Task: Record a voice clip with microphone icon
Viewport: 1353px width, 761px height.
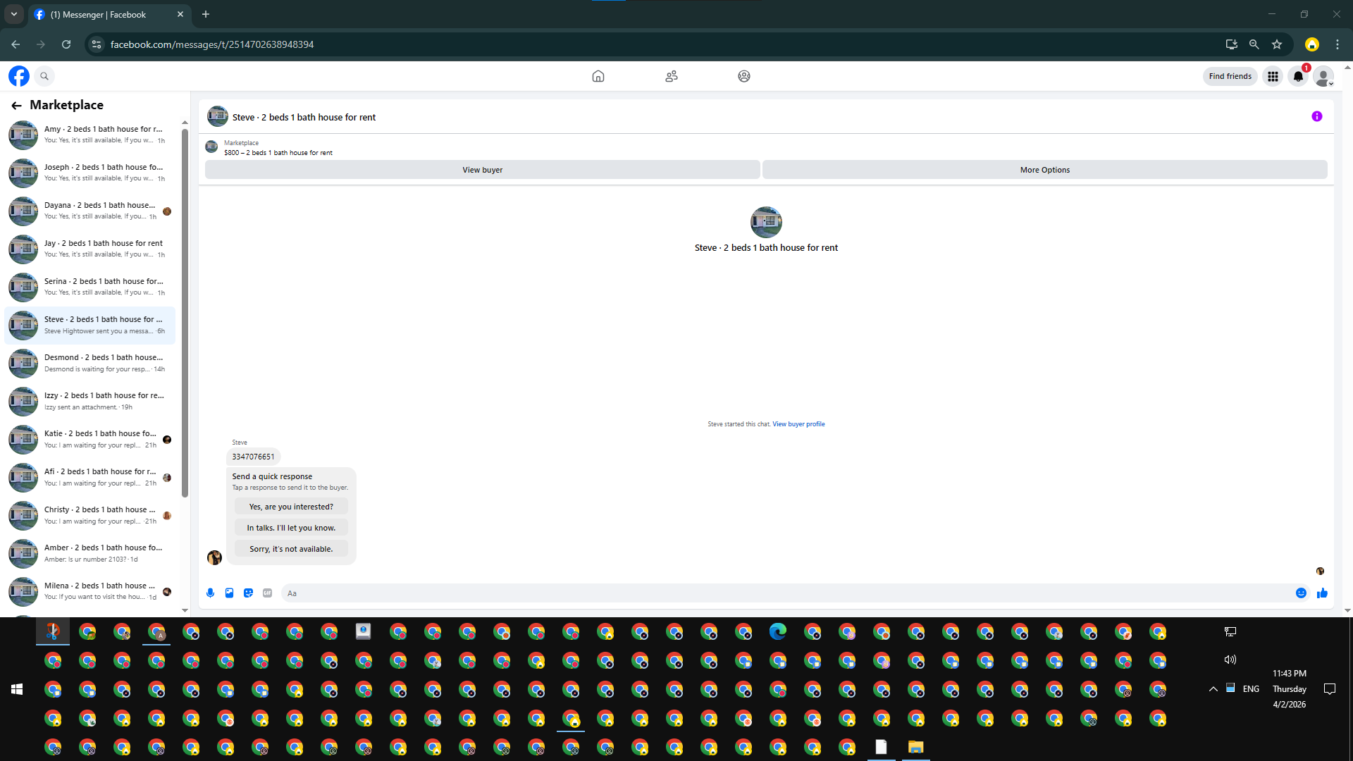Action: 210,593
